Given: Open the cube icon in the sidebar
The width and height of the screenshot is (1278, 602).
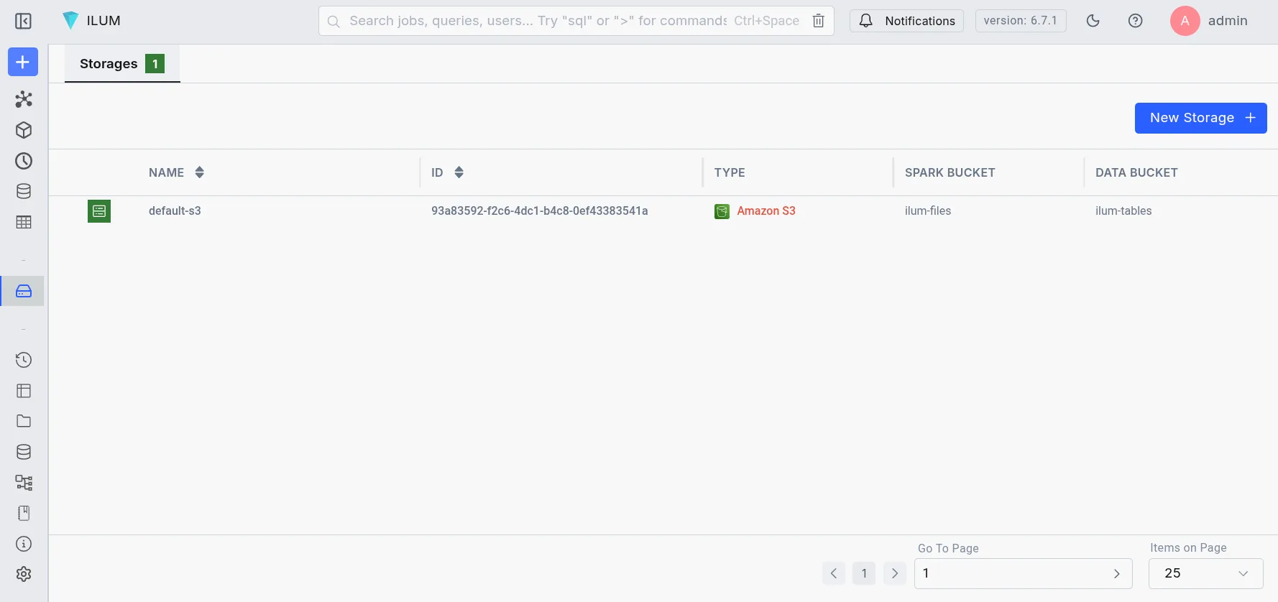Looking at the screenshot, I should 24,130.
